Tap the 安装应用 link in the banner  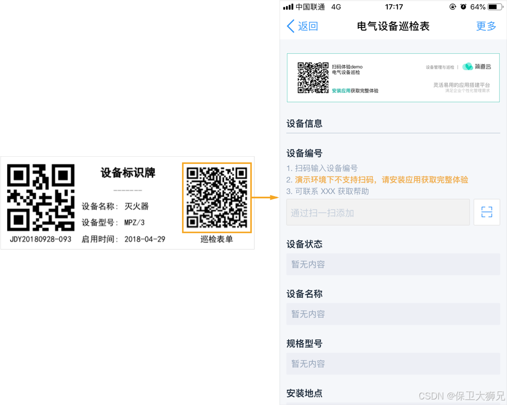[x=341, y=91]
